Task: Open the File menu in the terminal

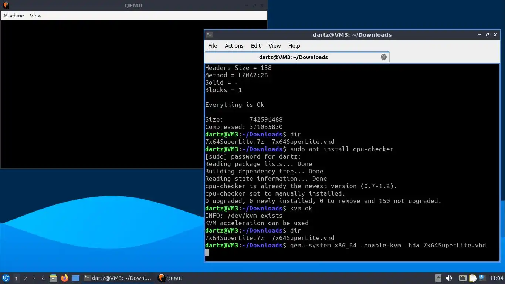Action: pos(213,46)
